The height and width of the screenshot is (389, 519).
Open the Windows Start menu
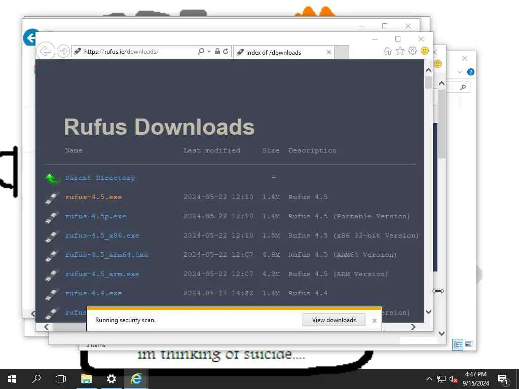[12, 379]
